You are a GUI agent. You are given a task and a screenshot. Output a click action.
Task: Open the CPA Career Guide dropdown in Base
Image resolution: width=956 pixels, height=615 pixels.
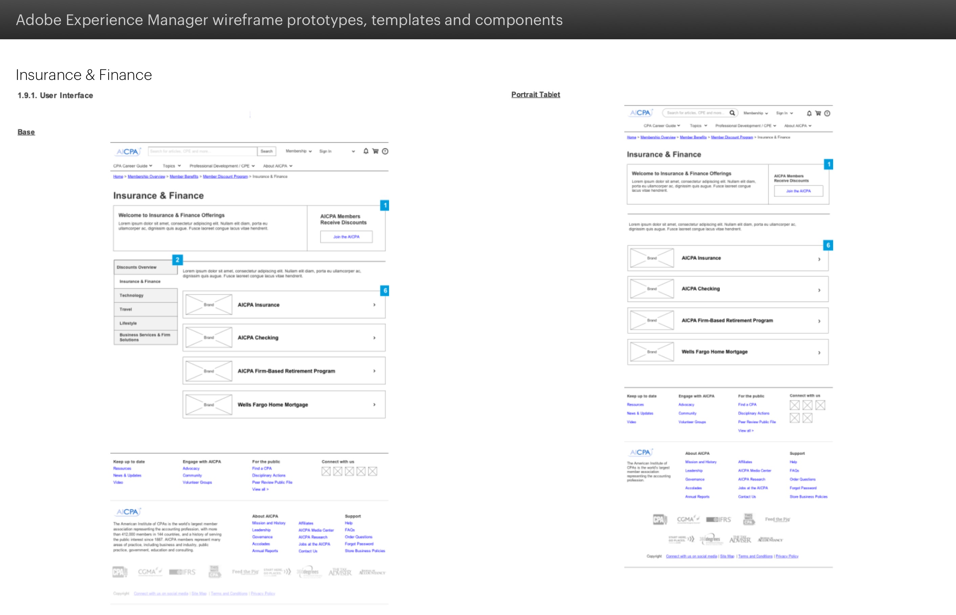pyautogui.click(x=132, y=166)
